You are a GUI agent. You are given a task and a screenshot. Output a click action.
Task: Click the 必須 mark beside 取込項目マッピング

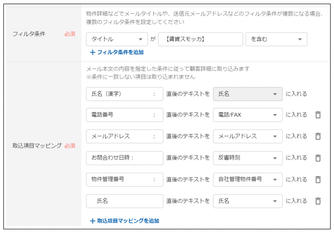click(x=70, y=146)
